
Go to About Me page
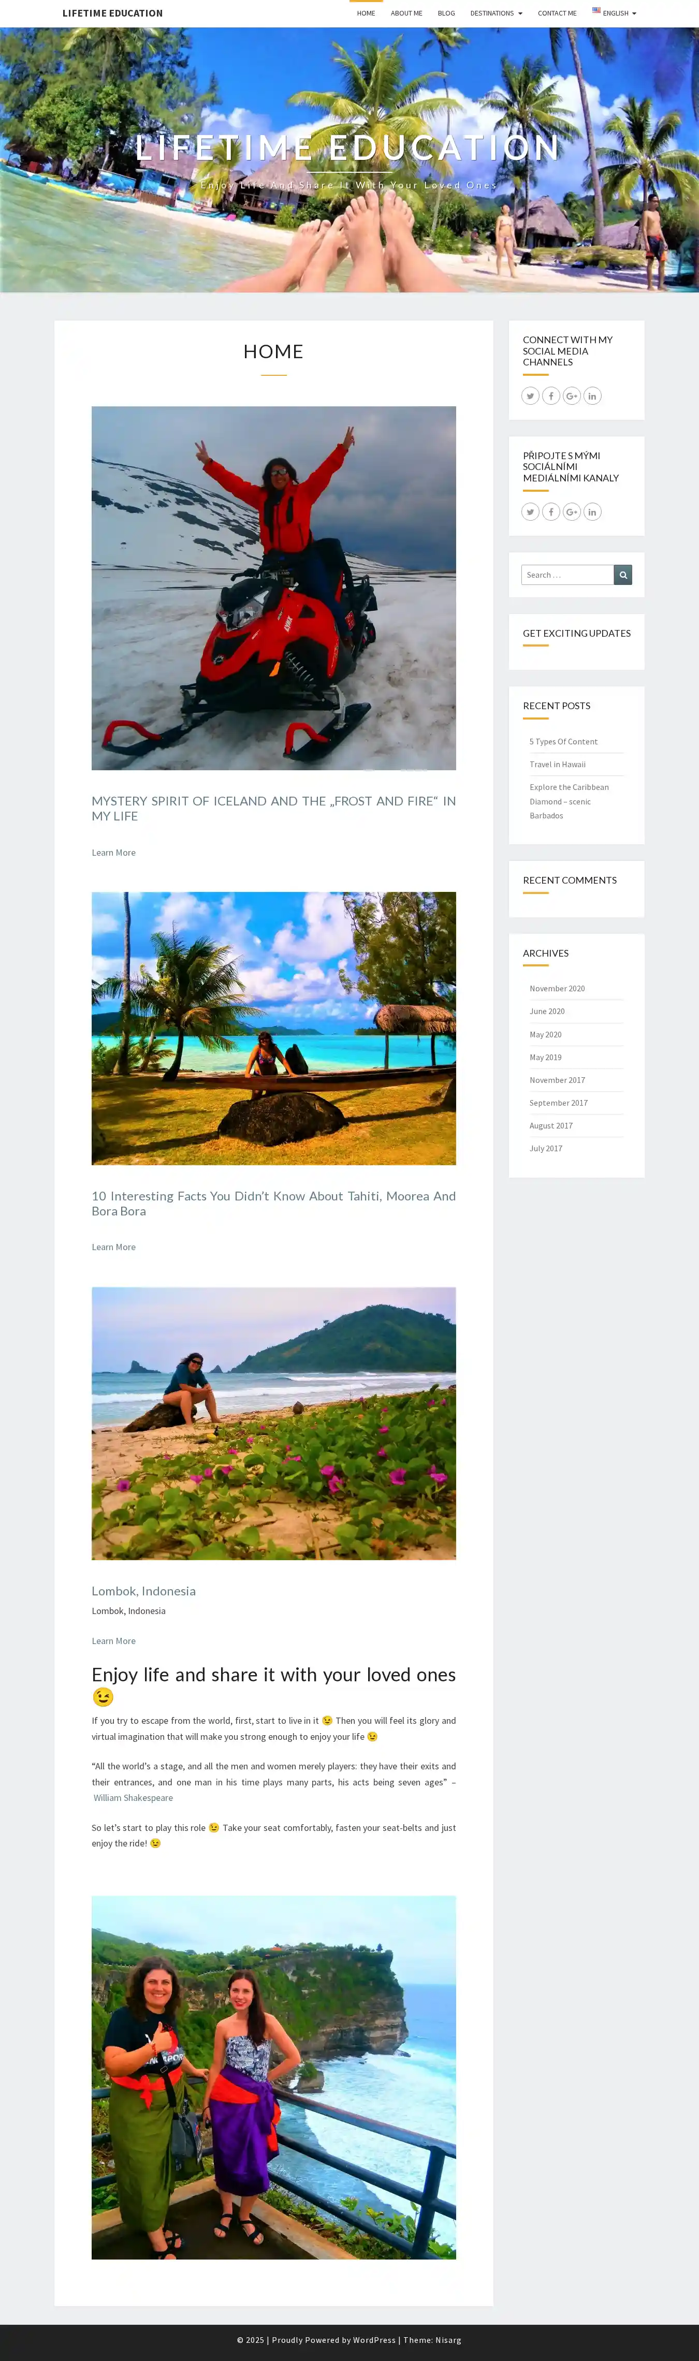406,14
